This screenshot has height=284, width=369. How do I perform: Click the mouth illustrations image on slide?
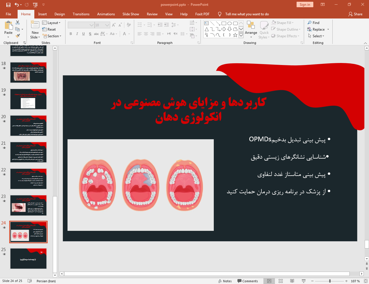tap(141, 185)
